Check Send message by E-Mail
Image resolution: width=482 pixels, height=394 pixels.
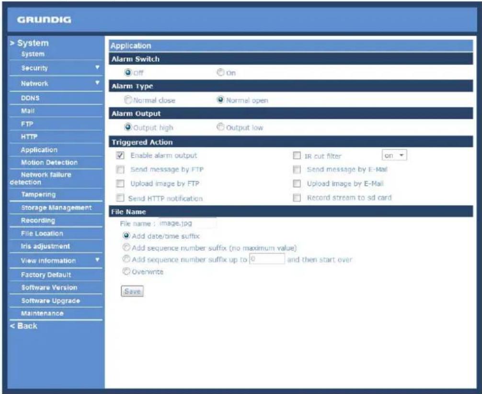[x=297, y=169]
